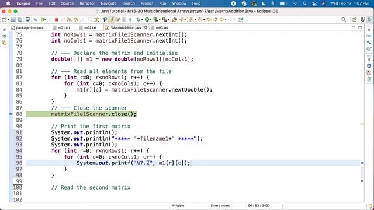The image size is (374, 210).
Task: Open the Back navigation history dropdown arrow
Action: coord(226,20)
